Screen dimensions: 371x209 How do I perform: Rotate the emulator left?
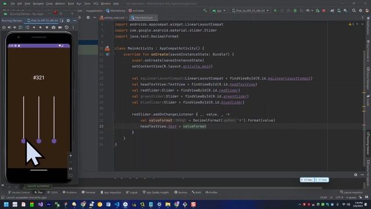point(20,27)
